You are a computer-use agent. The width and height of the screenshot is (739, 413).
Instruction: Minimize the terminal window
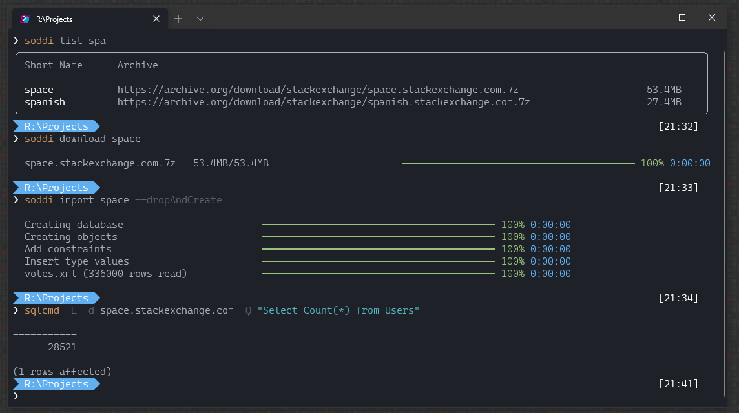pyautogui.click(x=652, y=17)
